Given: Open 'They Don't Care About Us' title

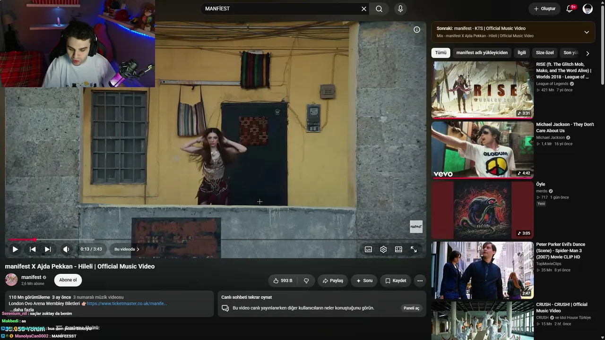Looking at the screenshot, I should pyautogui.click(x=565, y=127).
